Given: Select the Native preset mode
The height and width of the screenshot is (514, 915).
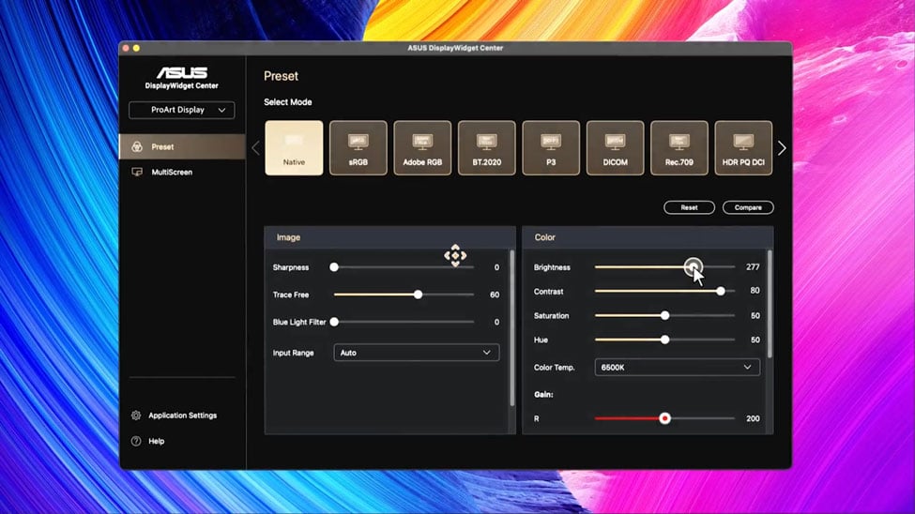Looking at the screenshot, I should [x=294, y=147].
